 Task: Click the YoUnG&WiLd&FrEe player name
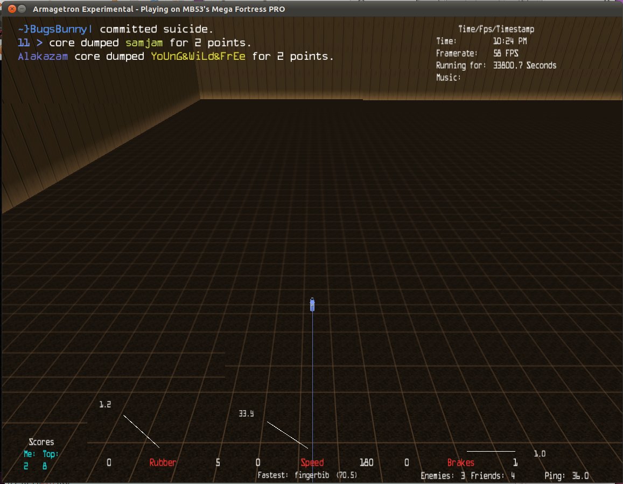(198, 56)
